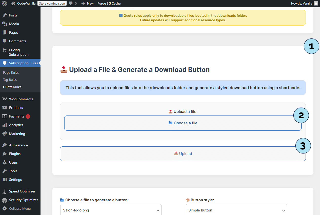Viewport: 320px width, 215px height.
Task: Open the file selection dropdown showing Salon-logo.png
Action: pos(111,210)
